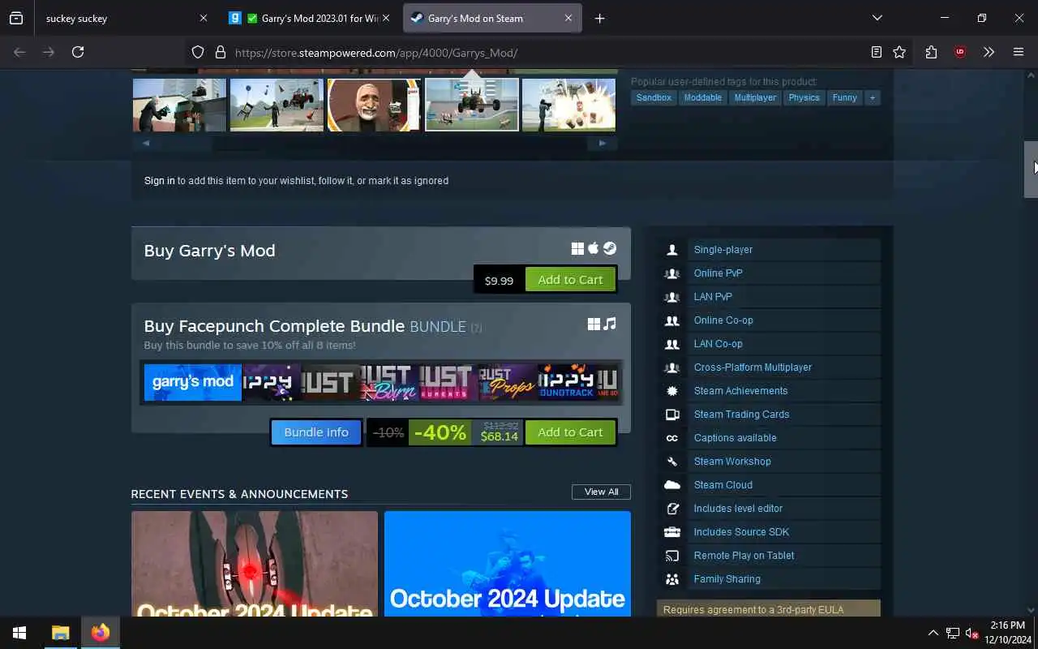Open Firefox application menu hamburger icon

[x=1019, y=52]
